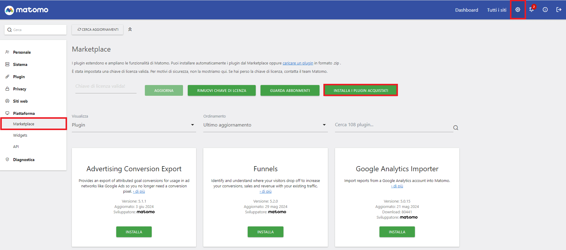
Task: Click the Google Analytics Importer title
Action: coord(397,169)
